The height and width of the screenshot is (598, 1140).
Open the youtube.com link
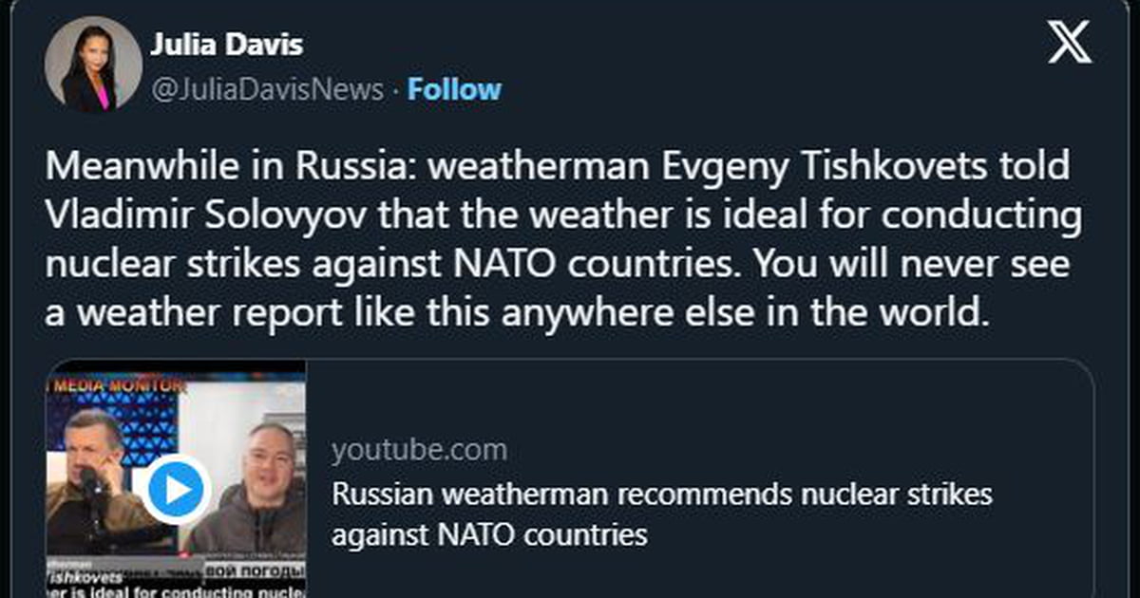tap(420, 450)
